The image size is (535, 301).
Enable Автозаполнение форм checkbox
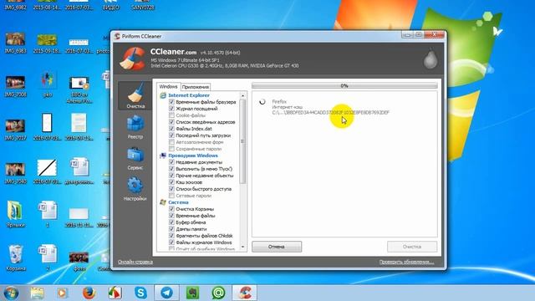(171, 142)
